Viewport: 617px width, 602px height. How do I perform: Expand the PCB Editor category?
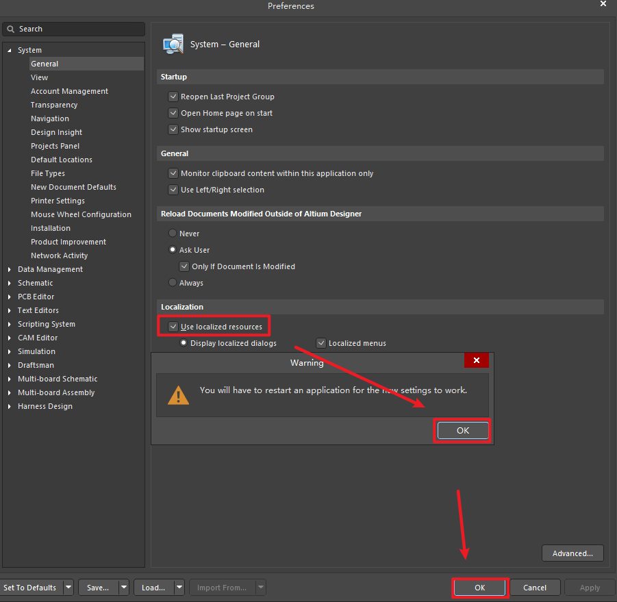coord(10,297)
